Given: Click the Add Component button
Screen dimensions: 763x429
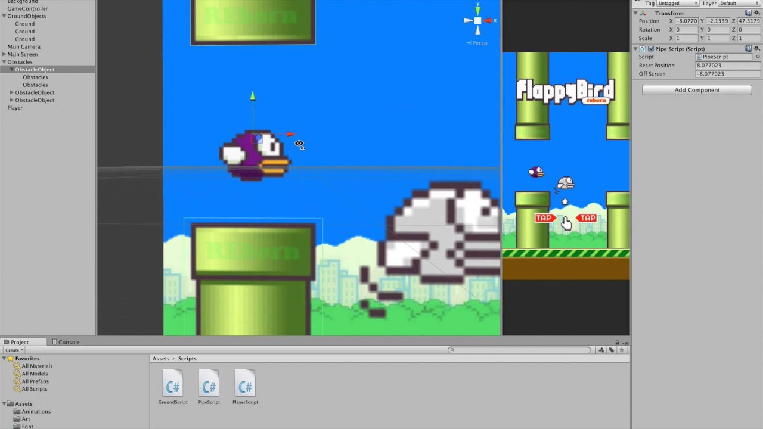Looking at the screenshot, I should pyautogui.click(x=697, y=90).
